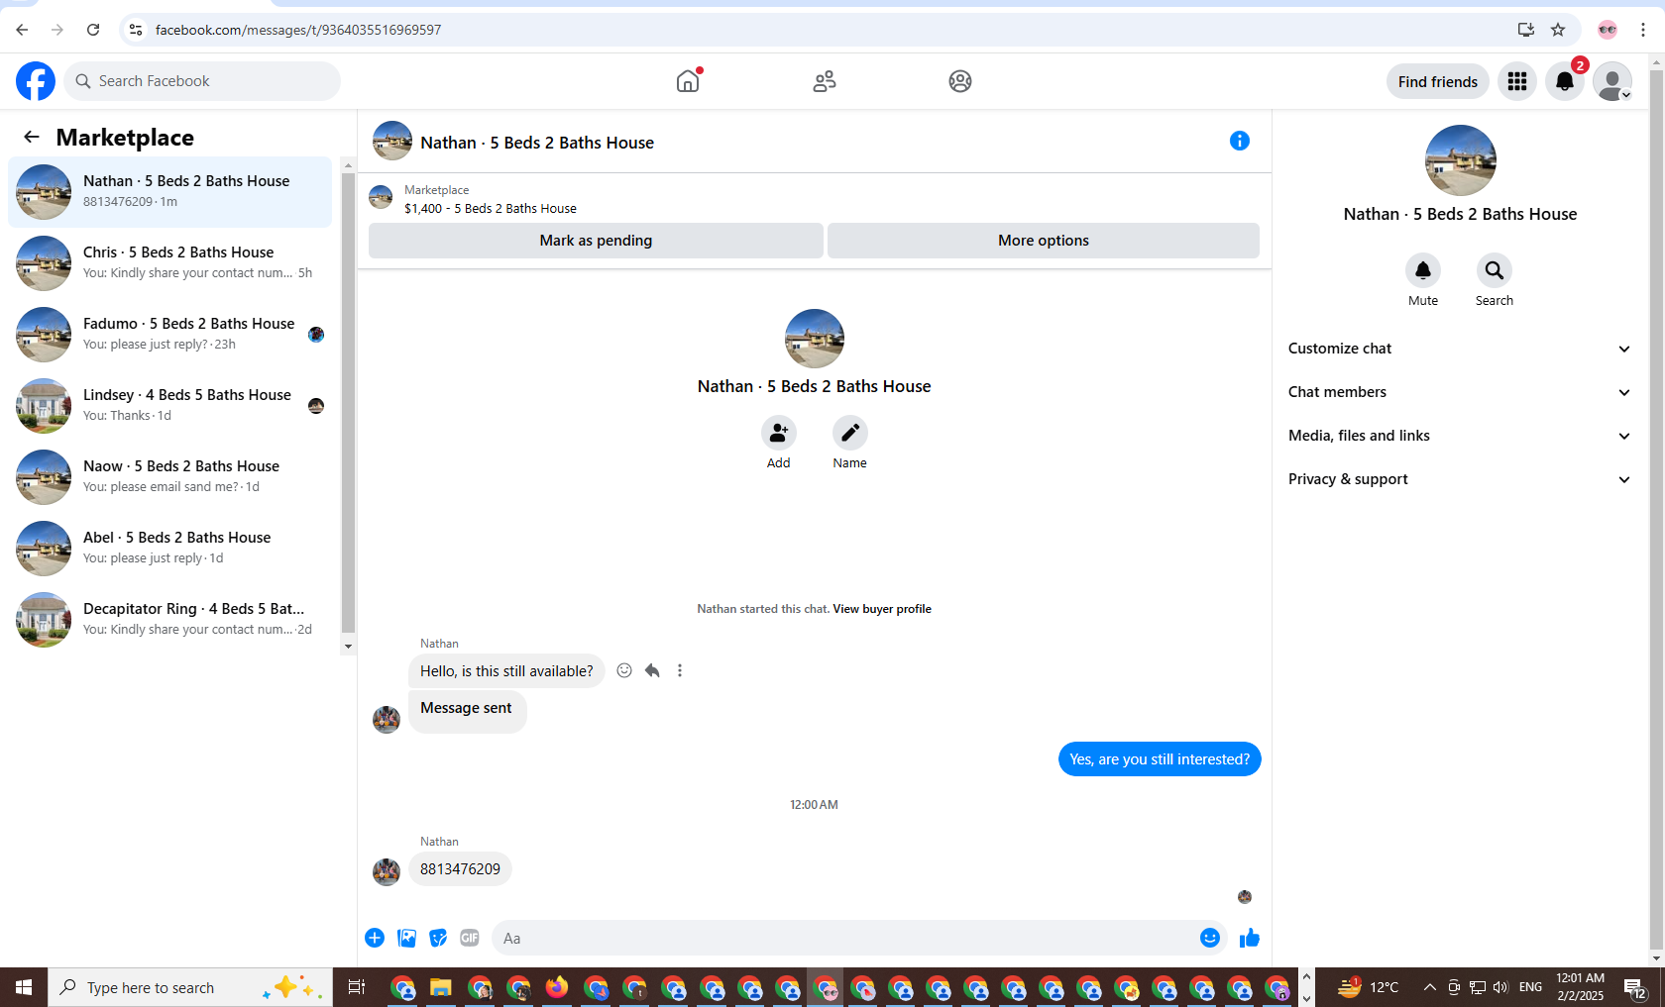Image resolution: width=1665 pixels, height=1007 pixels.
Task: Choose a GIF icon
Action: click(470, 938)
